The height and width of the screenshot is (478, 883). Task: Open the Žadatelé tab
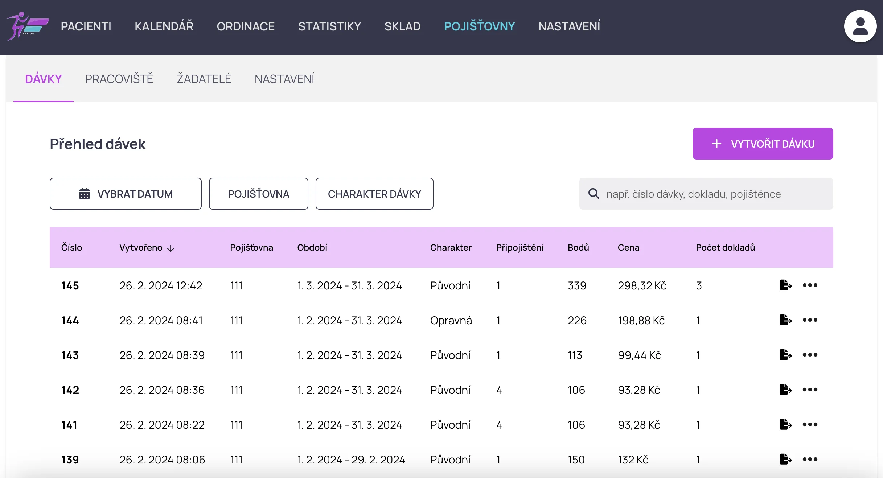[204, 79]
